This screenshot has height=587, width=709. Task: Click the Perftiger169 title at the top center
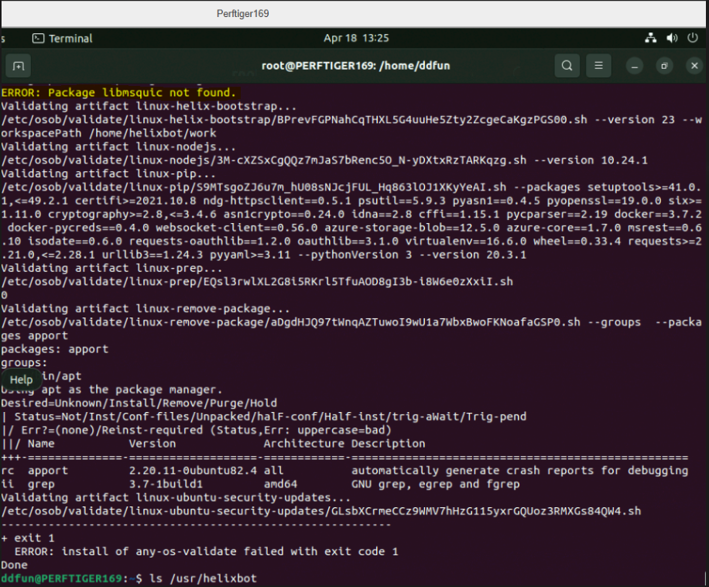[242, 13]
